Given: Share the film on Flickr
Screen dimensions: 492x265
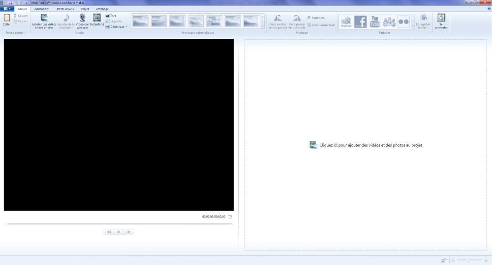Looking at the screenshot, I should 403,22.
